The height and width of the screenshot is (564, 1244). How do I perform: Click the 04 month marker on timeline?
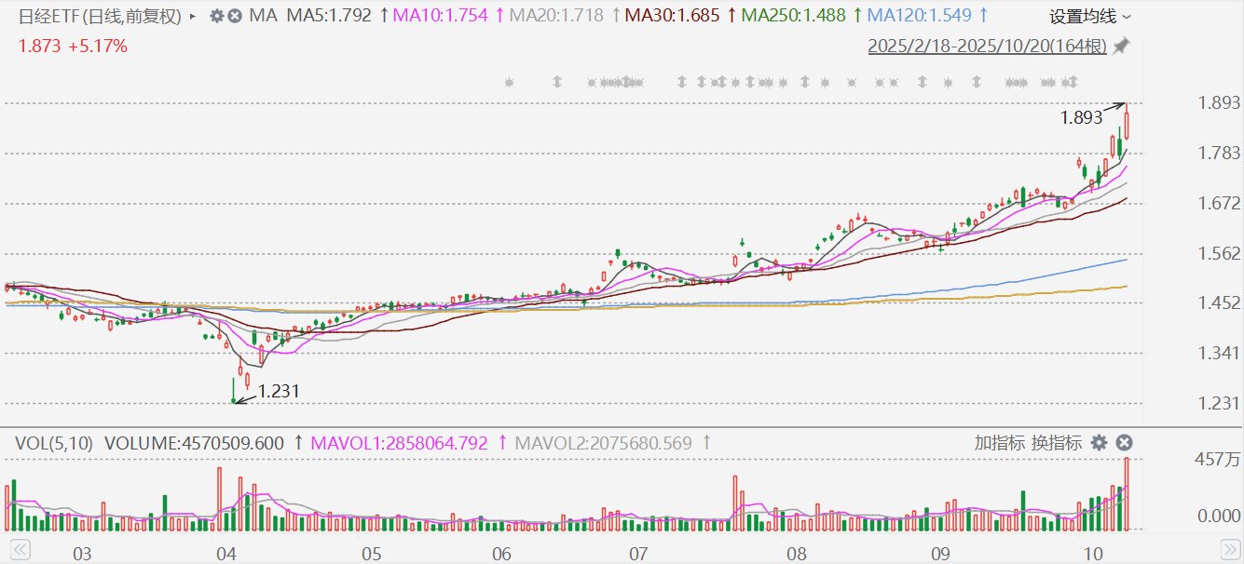pos(226,554)
